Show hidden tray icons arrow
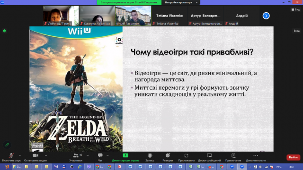This screenshot has width=303, height=170. pyautogui.click(x=250, y=167)
